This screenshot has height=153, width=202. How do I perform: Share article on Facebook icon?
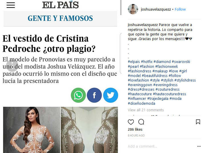click(94, 95)
